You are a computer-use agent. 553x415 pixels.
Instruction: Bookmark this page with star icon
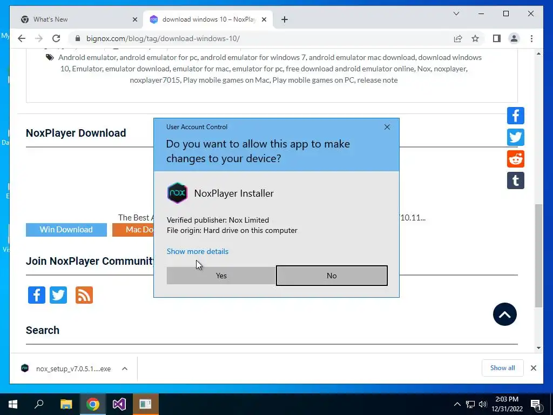[475, 38]
